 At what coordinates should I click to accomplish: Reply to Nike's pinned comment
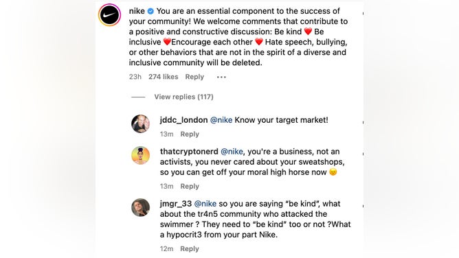pos(194,77)
